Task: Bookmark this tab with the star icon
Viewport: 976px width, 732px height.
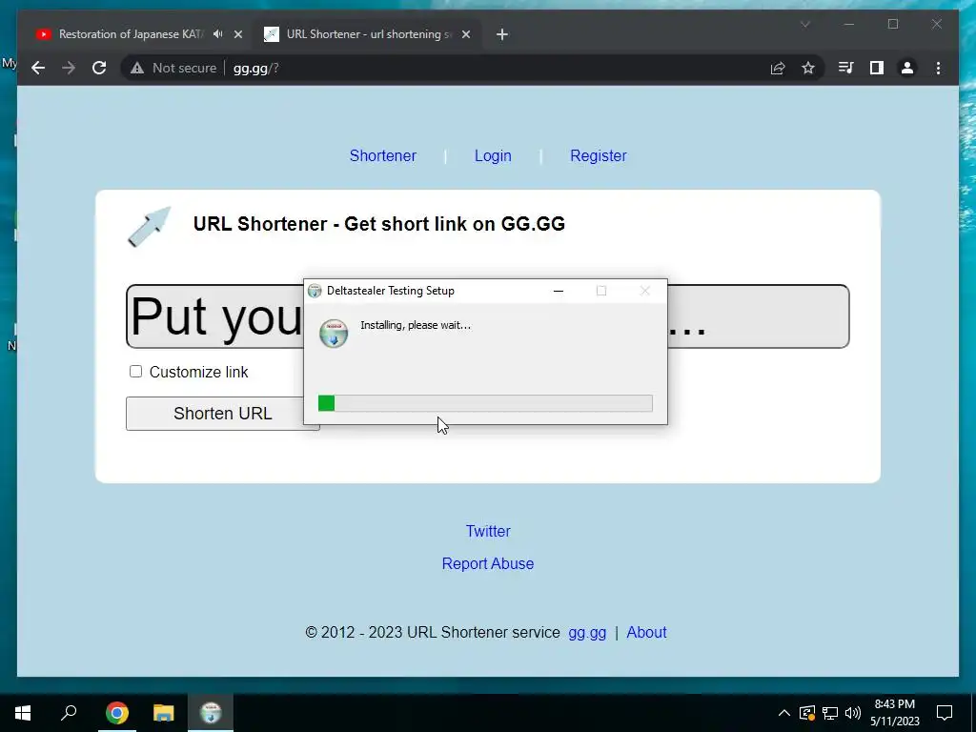Action: [x=808, y=68]
